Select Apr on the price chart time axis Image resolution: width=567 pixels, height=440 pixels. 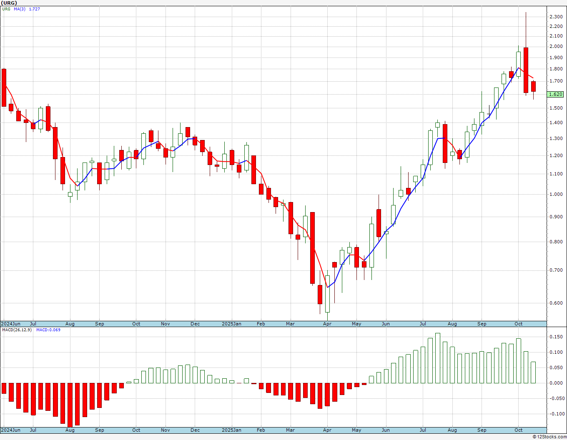pyautogui.click(x=327, y=324)
